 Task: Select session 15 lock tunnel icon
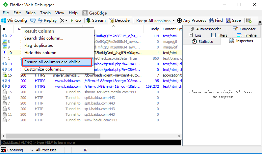[5, 92]
